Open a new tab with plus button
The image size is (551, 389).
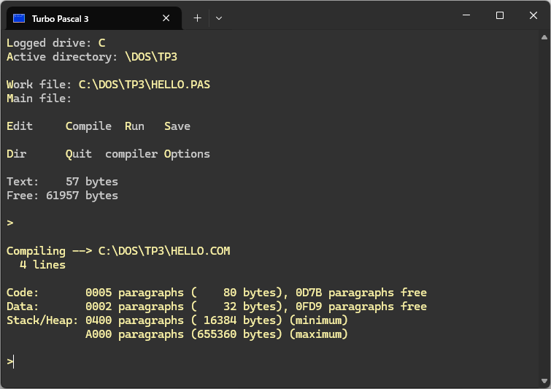click(198, 18)
